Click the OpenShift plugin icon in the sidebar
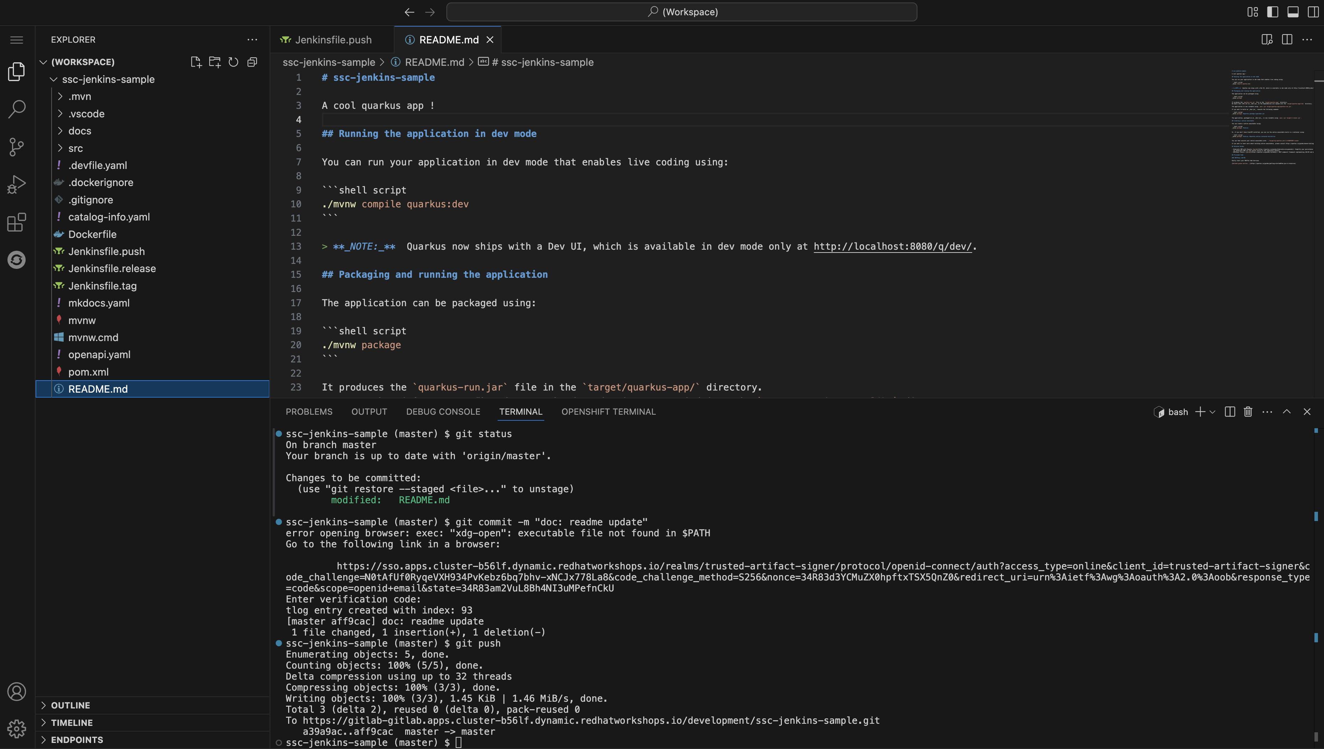The width and height of the screenshot is (1324, 749). tap(16, 260)
